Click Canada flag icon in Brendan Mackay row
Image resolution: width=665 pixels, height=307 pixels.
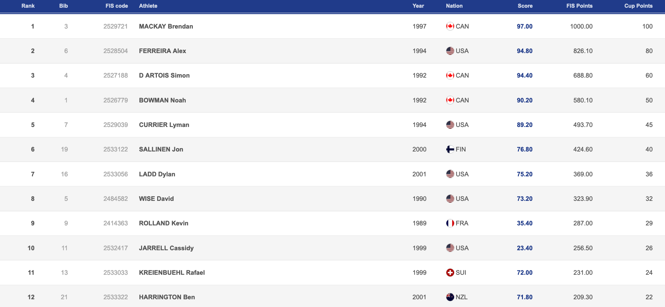(450, 26)
